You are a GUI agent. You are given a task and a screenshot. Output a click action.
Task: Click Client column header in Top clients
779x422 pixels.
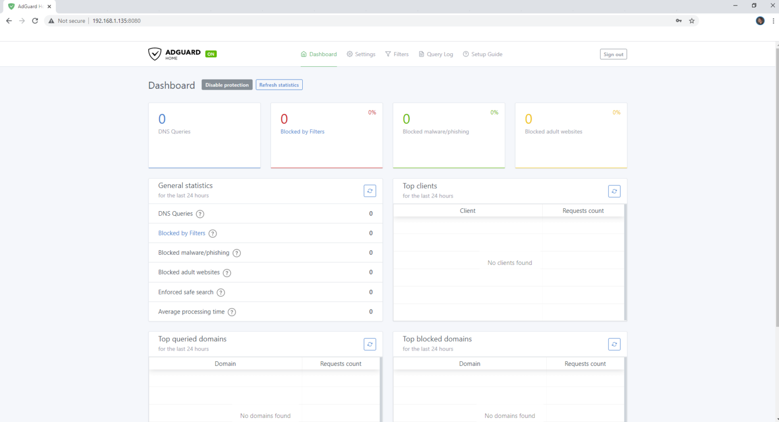(468, 211)
